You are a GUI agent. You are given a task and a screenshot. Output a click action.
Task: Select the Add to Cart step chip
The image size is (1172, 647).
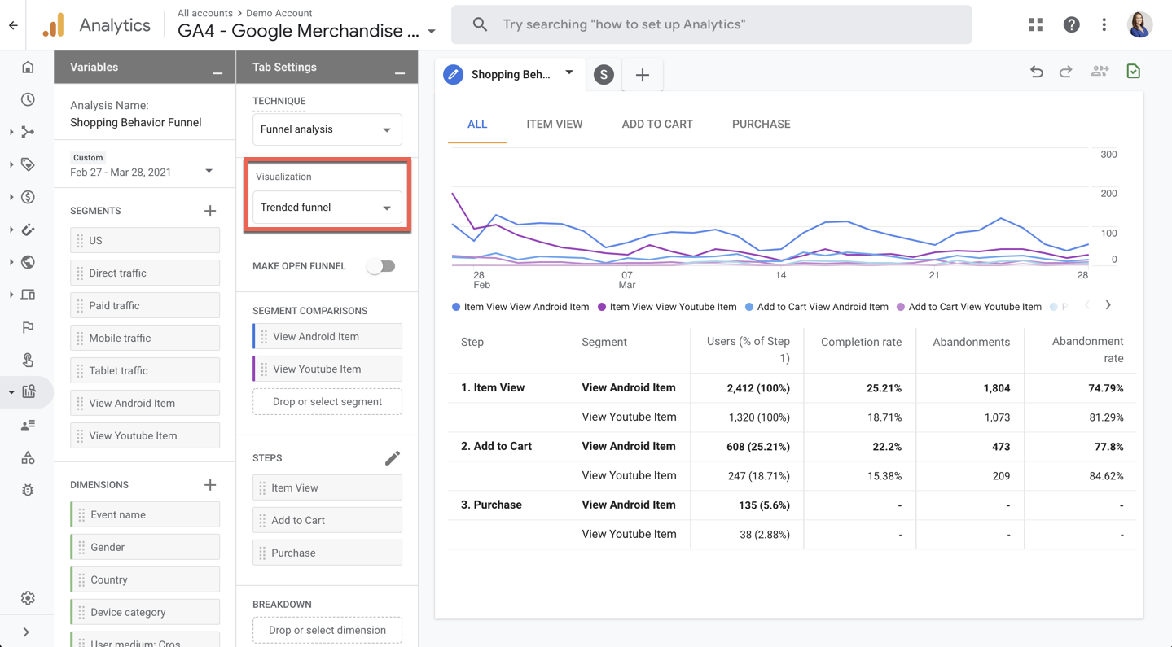pyautogui.click(x=327, y=521)
